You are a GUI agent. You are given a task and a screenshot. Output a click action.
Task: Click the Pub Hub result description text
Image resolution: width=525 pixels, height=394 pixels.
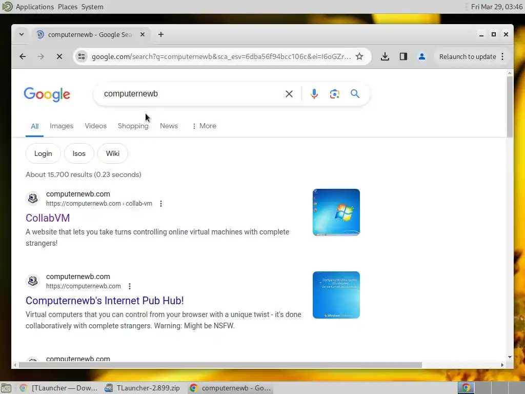point(164,320)
